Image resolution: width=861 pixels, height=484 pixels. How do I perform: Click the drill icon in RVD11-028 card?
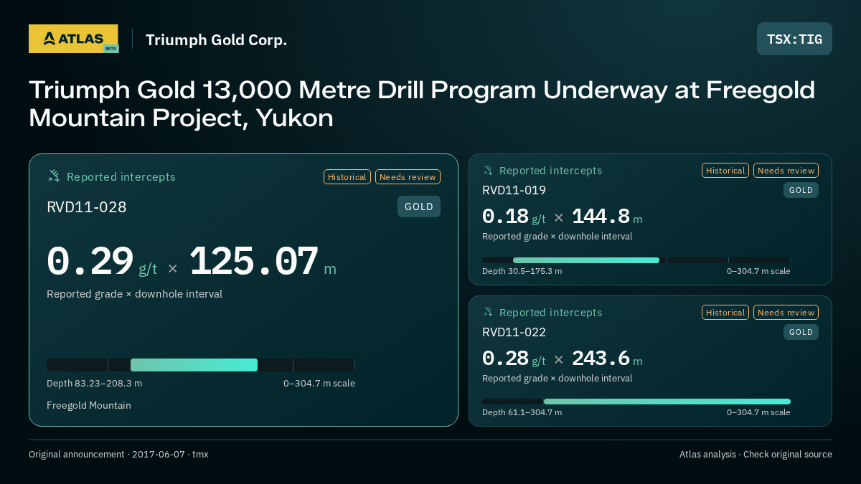pyautogui.click(x=54, y=176)
